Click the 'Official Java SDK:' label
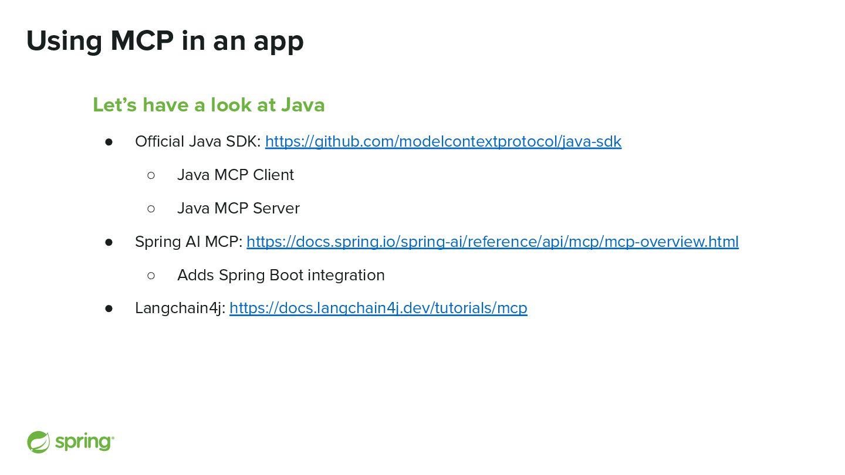The height and width of the screenshot is (475, 845). (198, 141)
